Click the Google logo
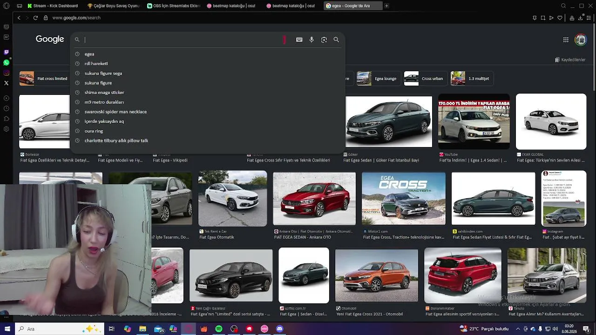This screenshot has height=335, width=596. [50, 39]
